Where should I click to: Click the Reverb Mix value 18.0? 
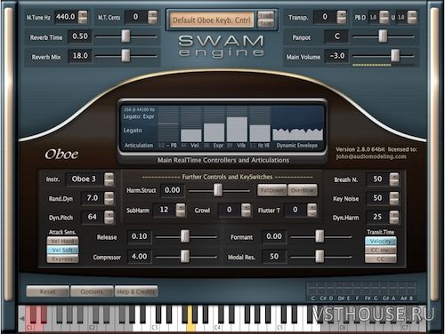tap(80, 56)
